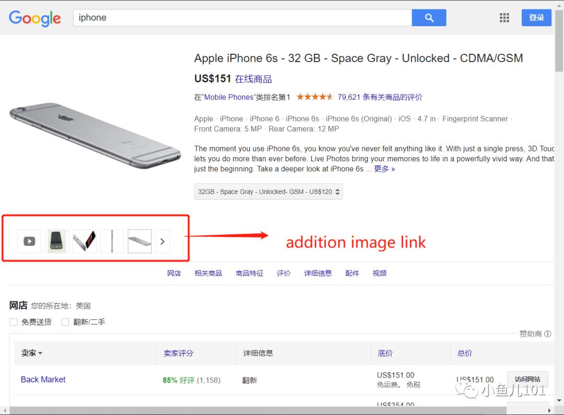The width and height of the screenshot is (564, 415).
Task: Select the black iPhone front thumbnail
Action: click(57, 241)
